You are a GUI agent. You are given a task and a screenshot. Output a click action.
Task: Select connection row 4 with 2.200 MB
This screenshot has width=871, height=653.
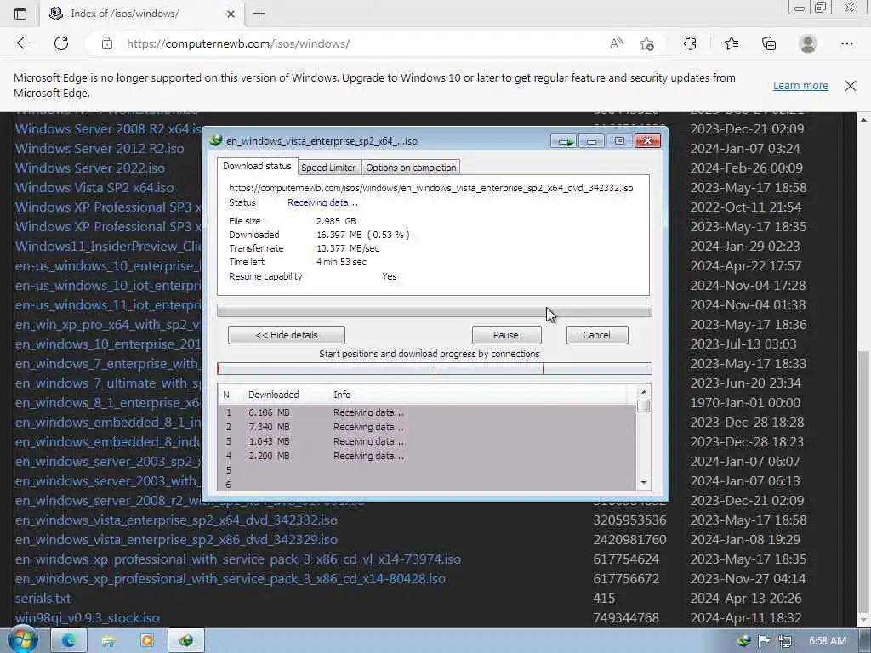427,456
